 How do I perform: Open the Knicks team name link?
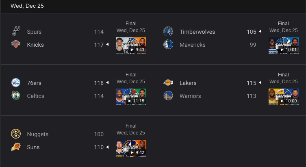point(35,45)
